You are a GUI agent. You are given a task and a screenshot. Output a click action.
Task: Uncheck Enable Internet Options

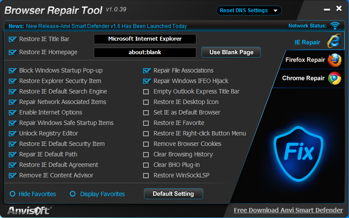point(13,113)
